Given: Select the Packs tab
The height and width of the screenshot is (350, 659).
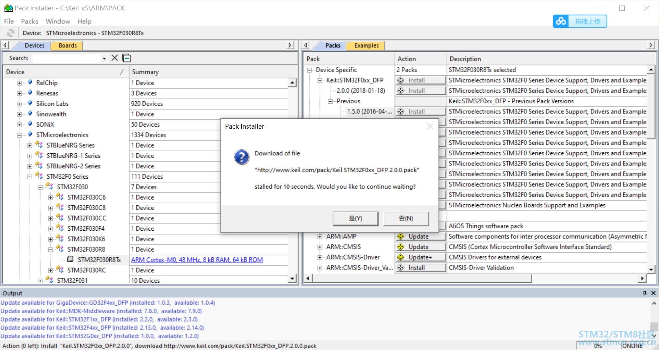Looking at the screenshot, I should [333, 45].
